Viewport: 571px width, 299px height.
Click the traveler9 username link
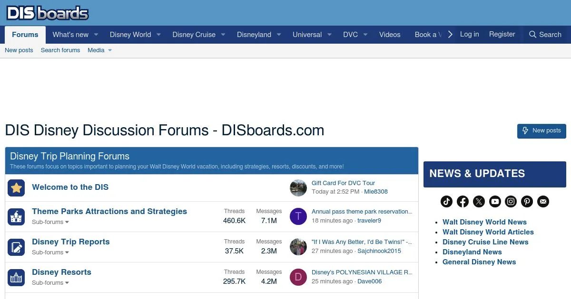pyautogui.click(x=369, y=221)
